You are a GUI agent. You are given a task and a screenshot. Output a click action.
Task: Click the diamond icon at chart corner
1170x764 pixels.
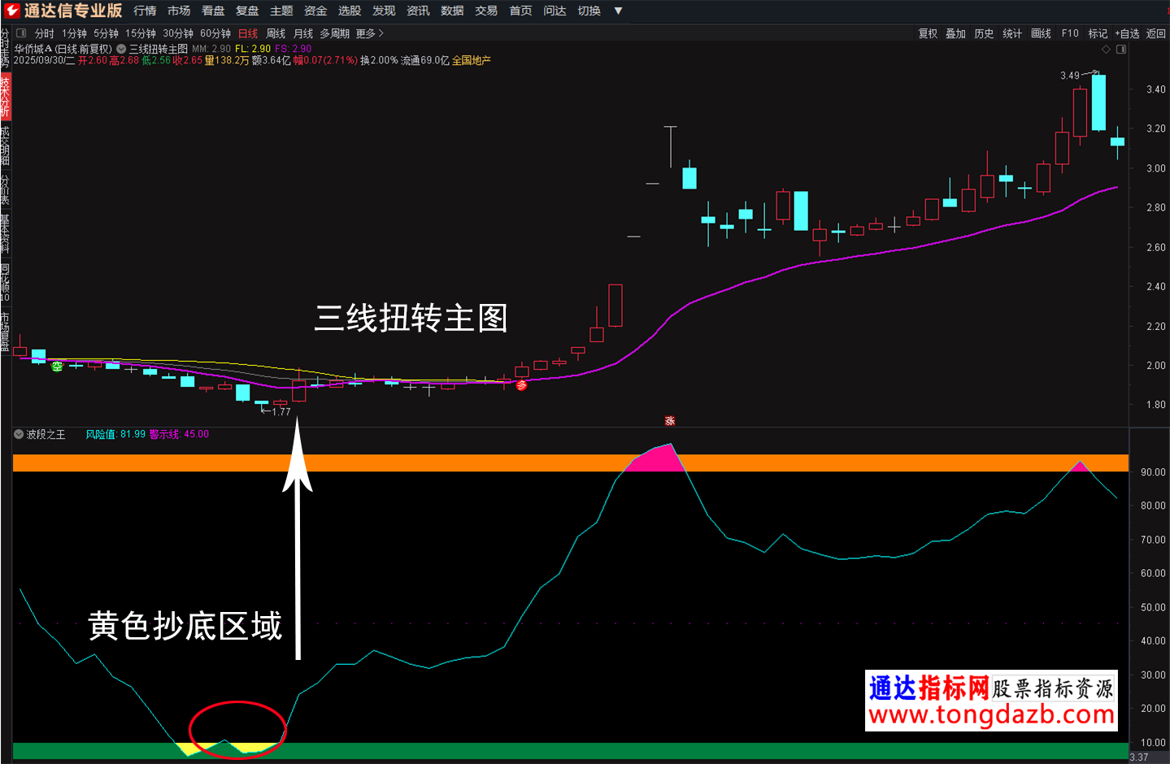[1106, 50]
